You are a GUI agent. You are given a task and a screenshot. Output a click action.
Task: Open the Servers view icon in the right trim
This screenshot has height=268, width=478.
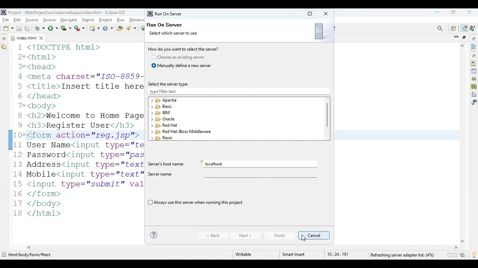coord(474,79)
